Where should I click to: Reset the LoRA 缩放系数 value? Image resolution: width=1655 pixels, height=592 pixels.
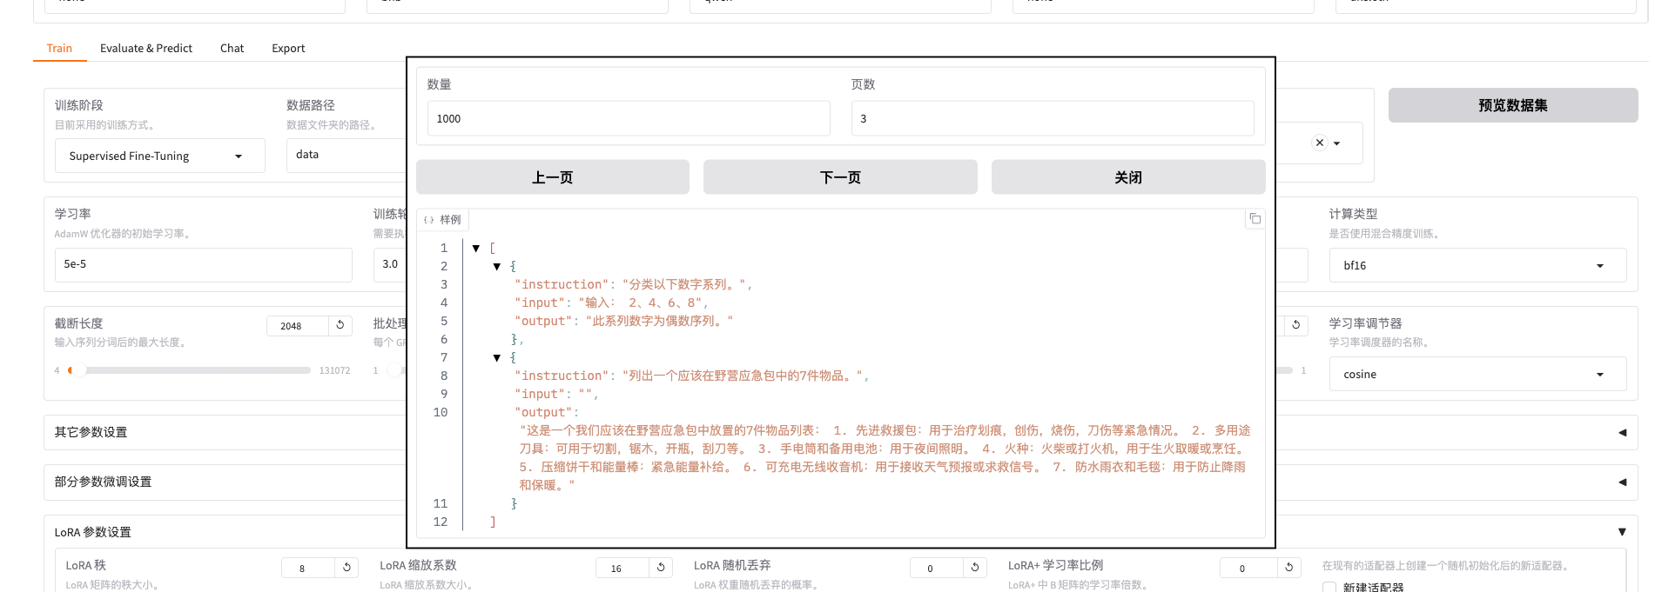point(661,568)
